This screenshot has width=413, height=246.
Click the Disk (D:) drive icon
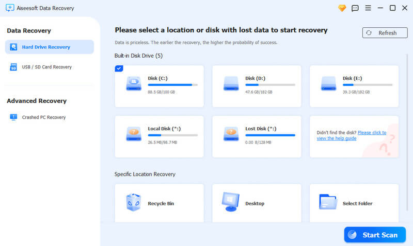pos(231,83)
